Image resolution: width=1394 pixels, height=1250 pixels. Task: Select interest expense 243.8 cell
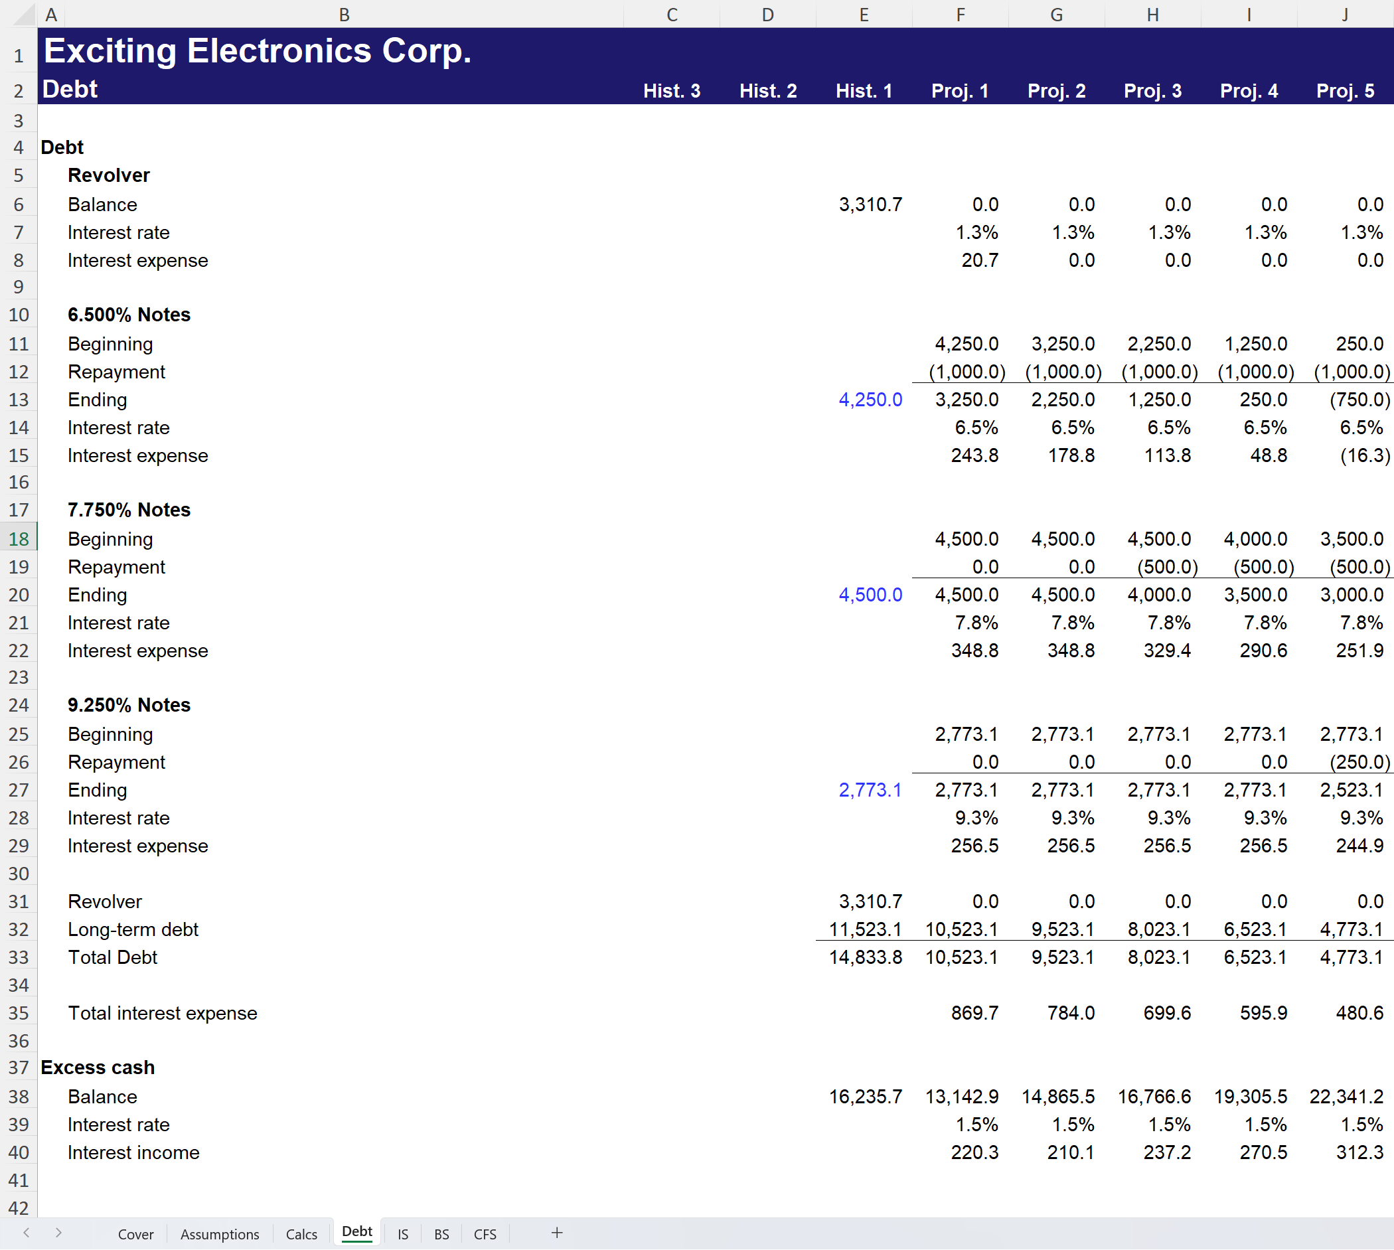(x=974, y=455)
